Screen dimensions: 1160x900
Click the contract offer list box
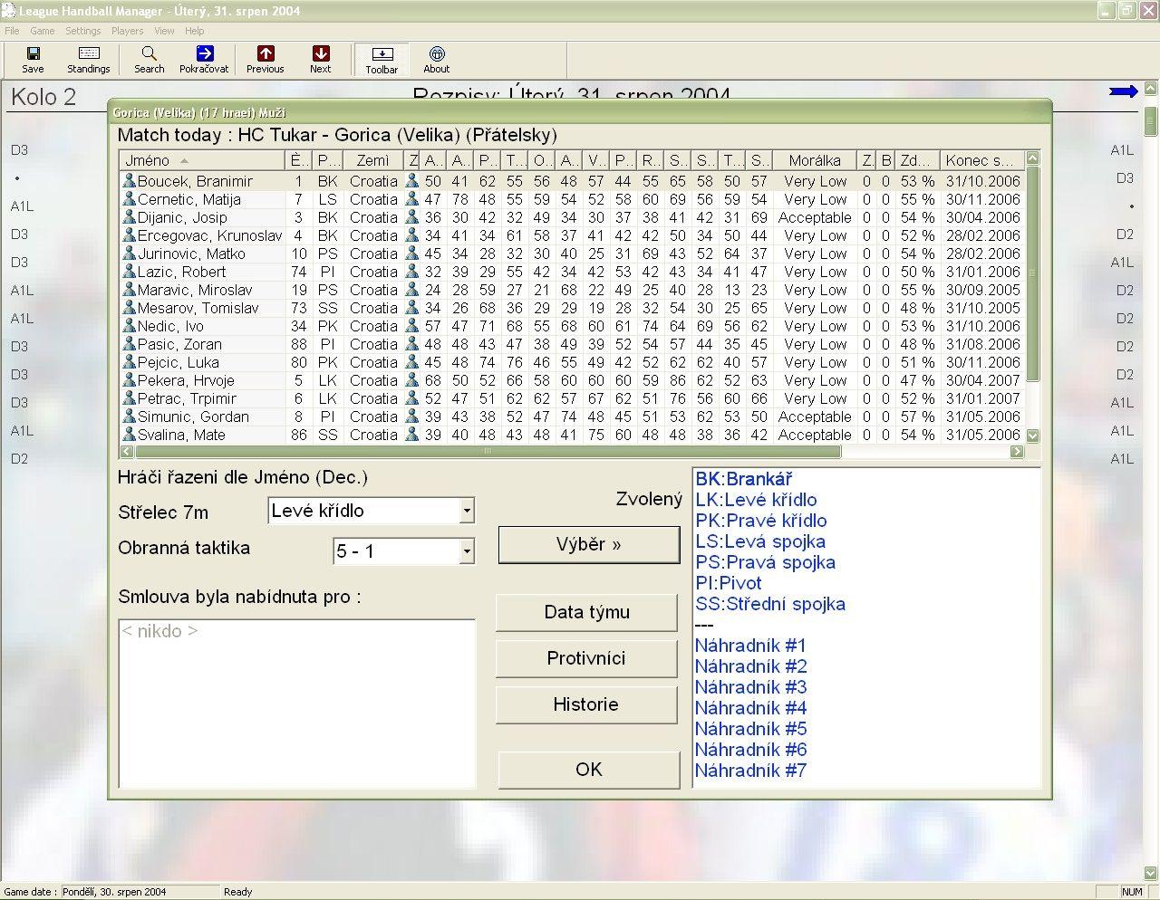point(297,704)
